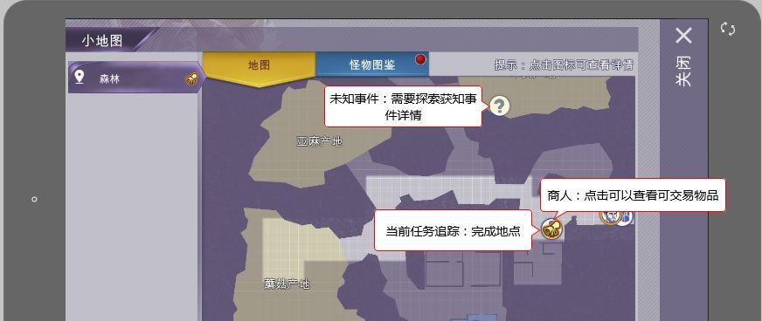Click the 当前任务追踪 tooltip bubble
The width and height of the screenshot is (762, 321).
pyautogui.click(x=453, y=231)
